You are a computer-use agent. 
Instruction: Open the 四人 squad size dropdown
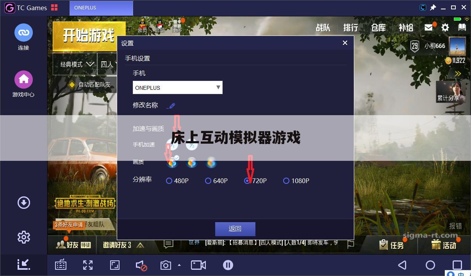[107, 64]
